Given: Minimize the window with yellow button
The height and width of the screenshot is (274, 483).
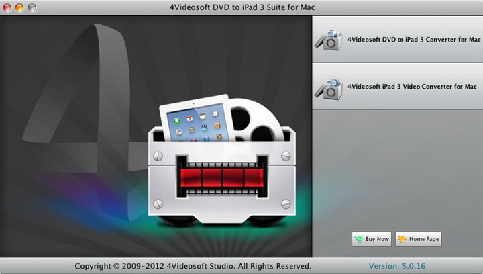Looking at the screenshot, I should point(19,7).
